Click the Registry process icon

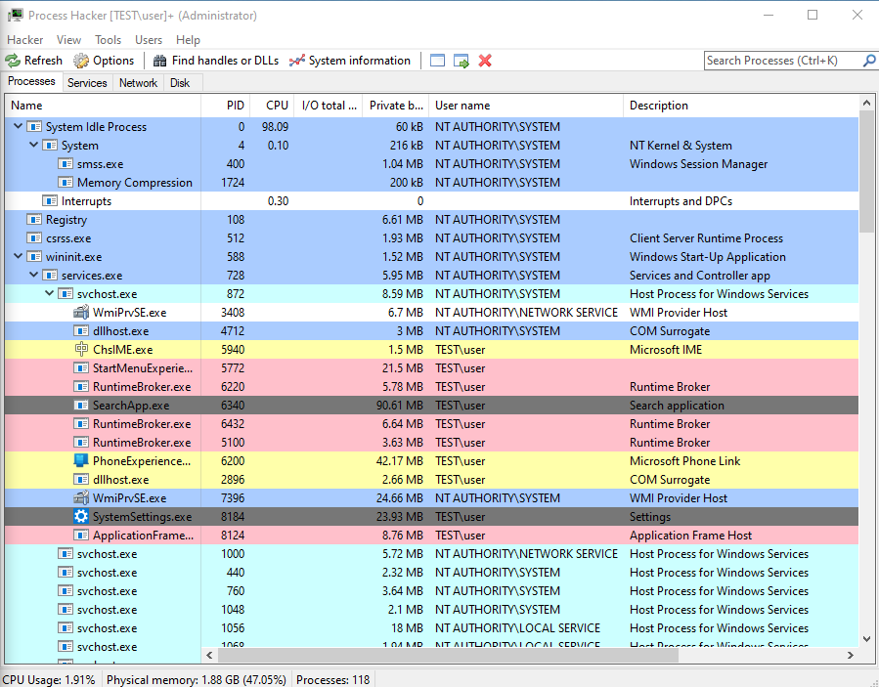tap(34, 219)
